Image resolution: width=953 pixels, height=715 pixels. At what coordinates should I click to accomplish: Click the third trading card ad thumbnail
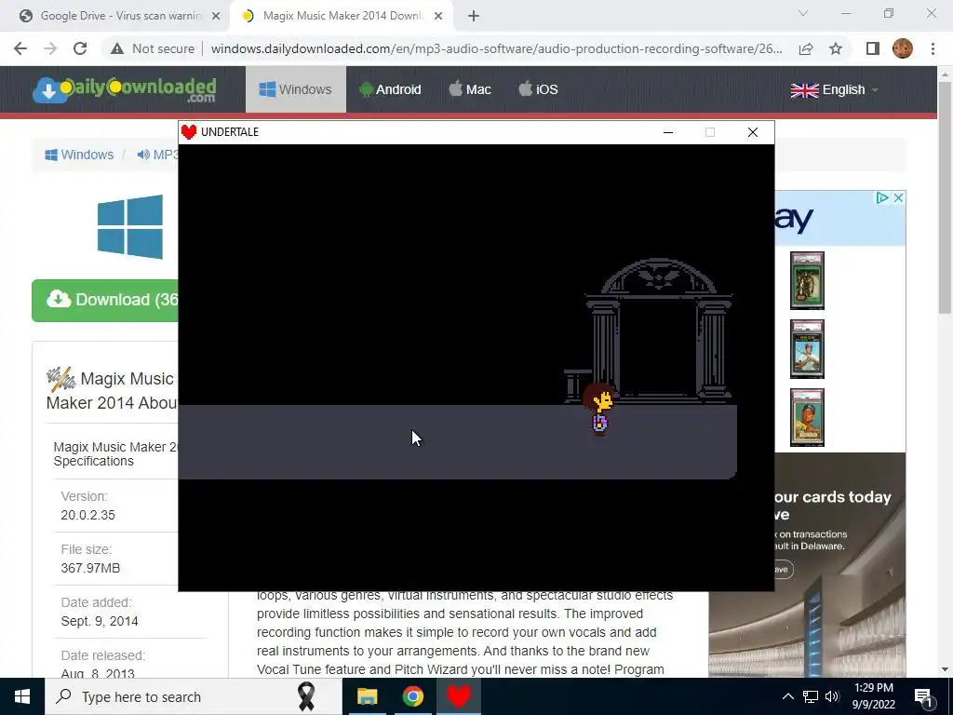coord(807,417)
